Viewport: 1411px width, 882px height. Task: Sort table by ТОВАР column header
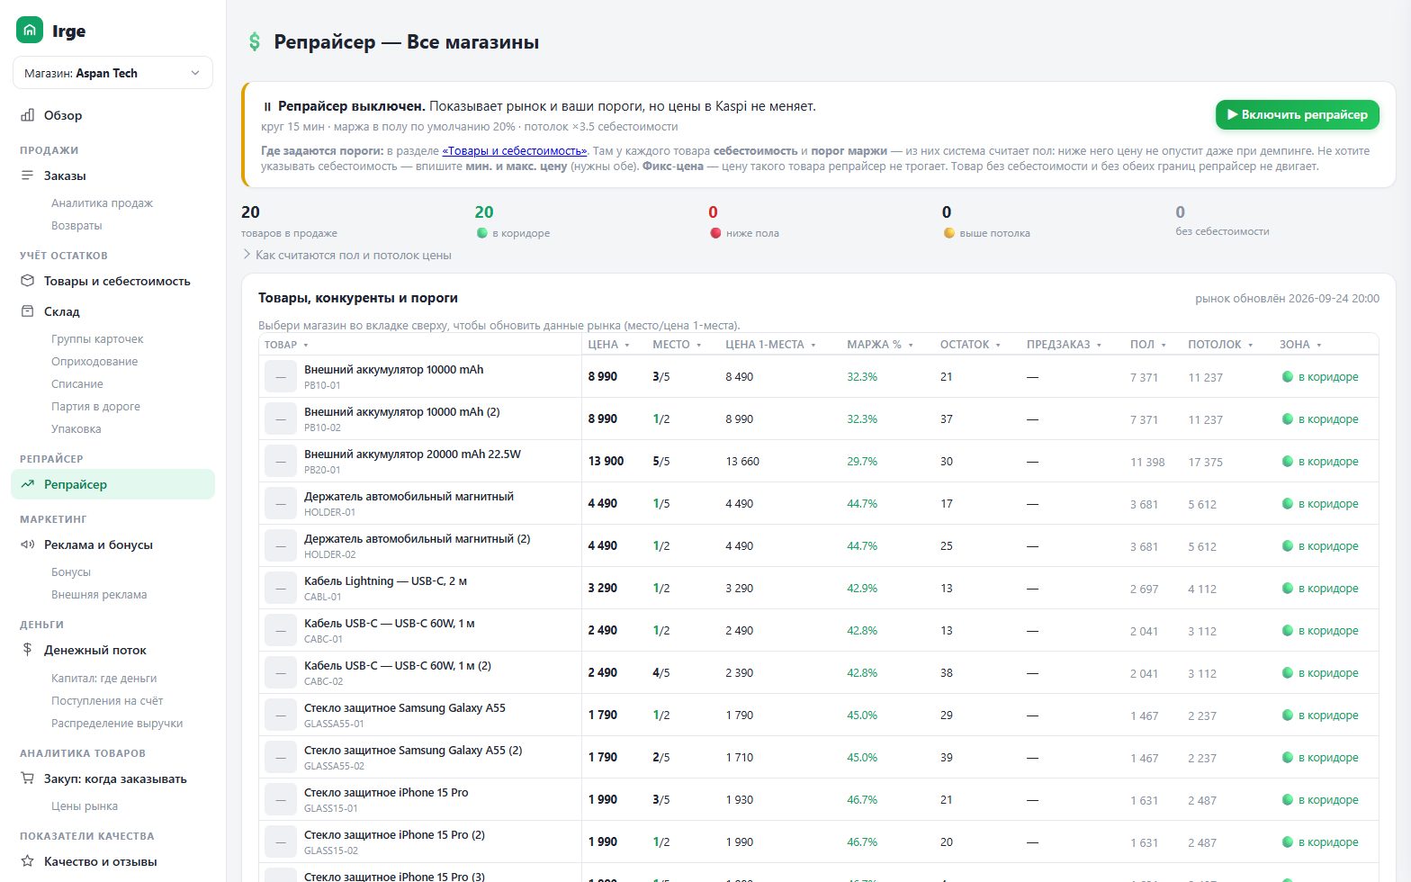coord(286,345)
